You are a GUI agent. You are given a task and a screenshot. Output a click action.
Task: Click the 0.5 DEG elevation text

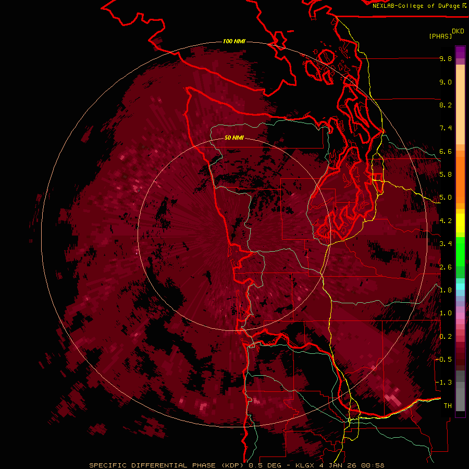pyautogui.click(x=264, y=465)
